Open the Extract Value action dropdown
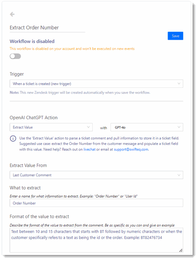The height and width of the screenshot is (258, 196). click(51, 127)
